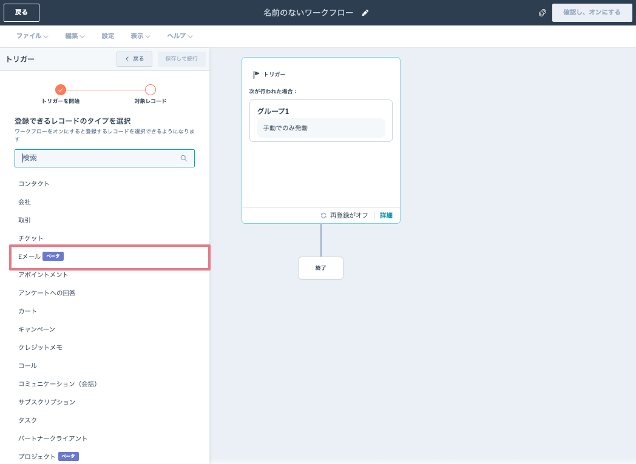Click the 対象レコード step circle
This screenshot has height=464, width=636.
pyautogui.click(x=151, y=90)
